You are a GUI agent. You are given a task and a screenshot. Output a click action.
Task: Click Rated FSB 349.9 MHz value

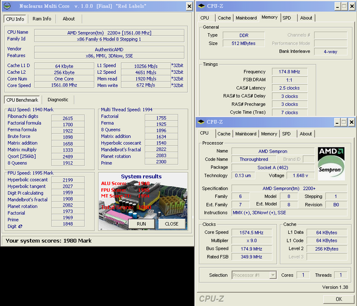251,257
